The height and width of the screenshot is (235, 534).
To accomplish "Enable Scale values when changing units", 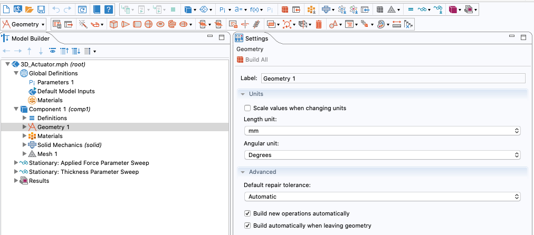I will tap(247, 108).
